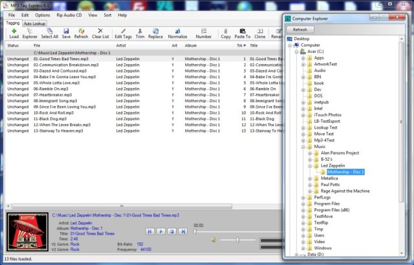Open the Help menu
The height and width of the screenshot is (265, 414).
coord(122,15)
